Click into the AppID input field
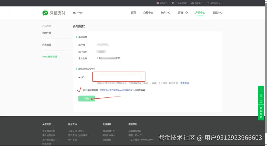This screenshot has height=146, width=267. tap(119, 77)
